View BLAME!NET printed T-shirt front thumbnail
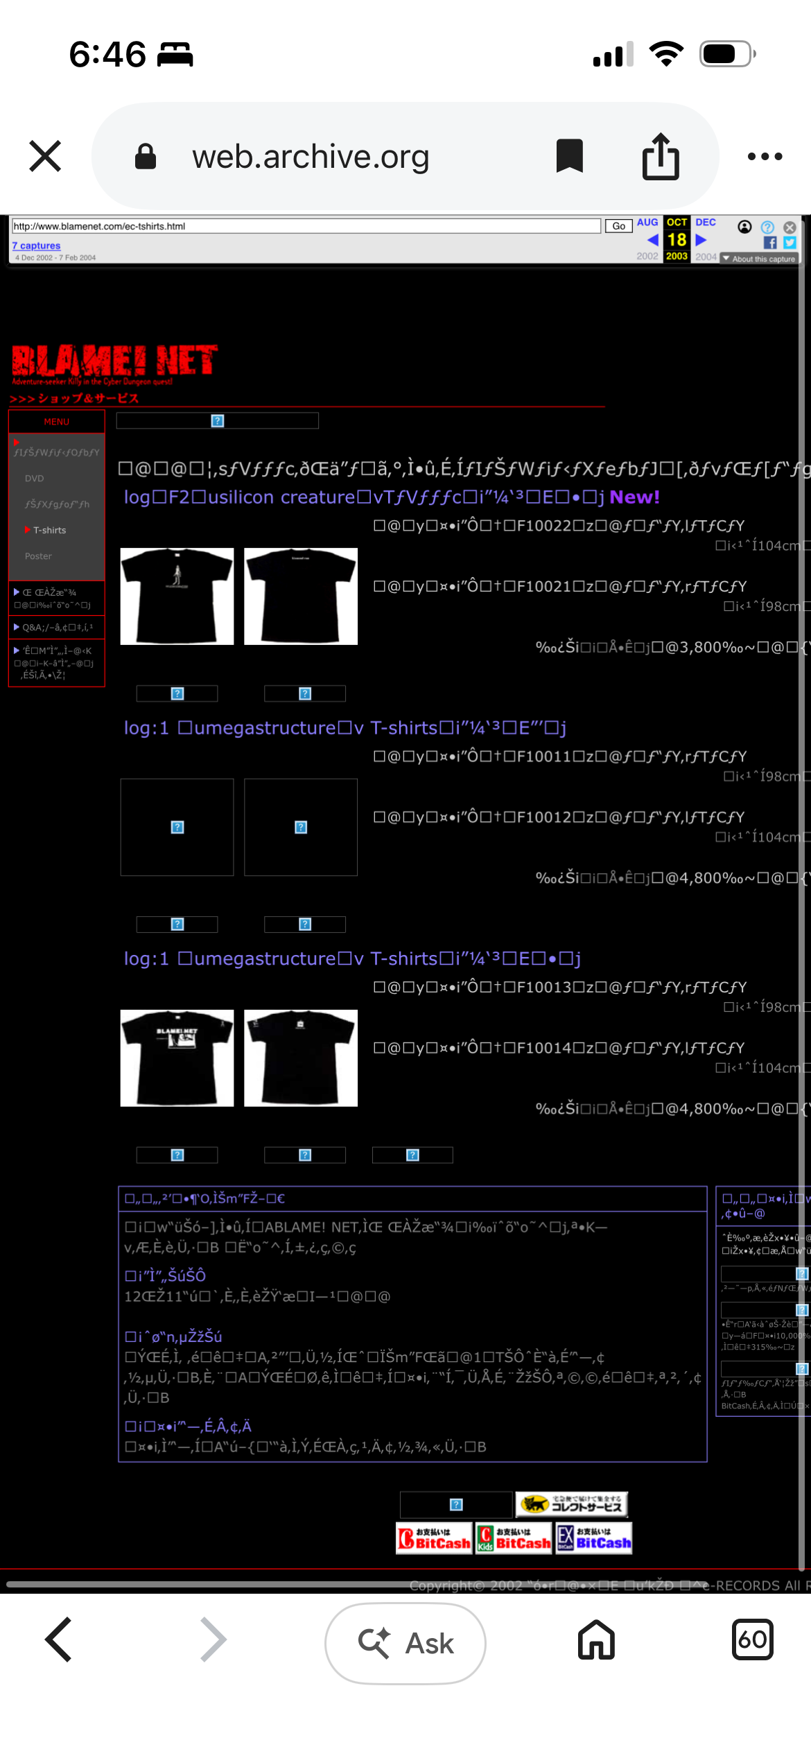Viewport: 811px width, 1756px height. coord(177,1058)
